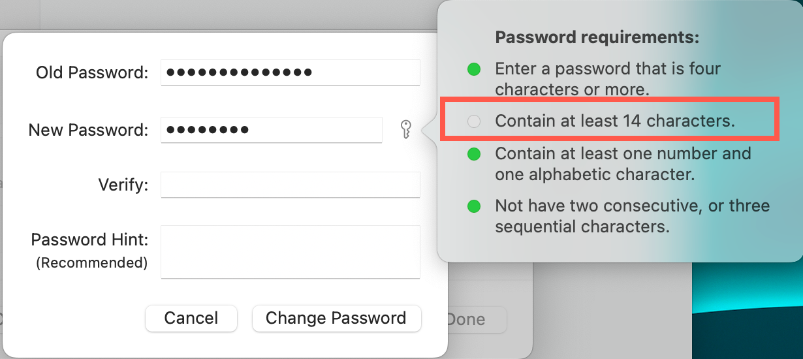Click the partially hidden Done button
Screen dimensions: 803x359
tap(477, 320)
